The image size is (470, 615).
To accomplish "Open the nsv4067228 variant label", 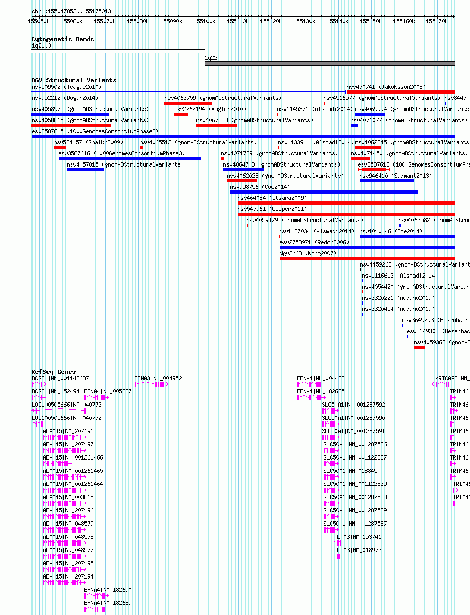I will tap(255, 120).
